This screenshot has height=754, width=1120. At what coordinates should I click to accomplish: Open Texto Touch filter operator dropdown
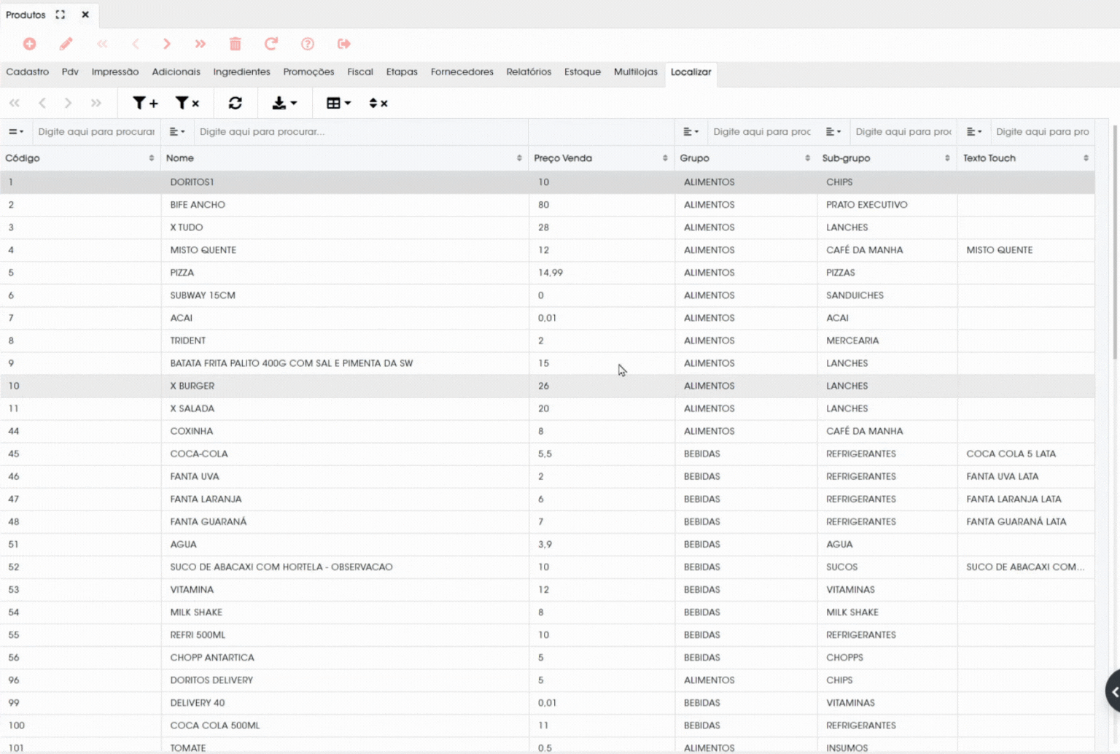974,132
